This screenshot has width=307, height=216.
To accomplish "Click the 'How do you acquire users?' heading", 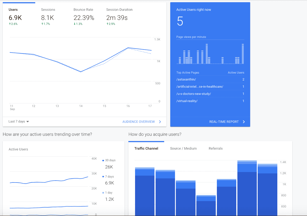I will 155,134.
